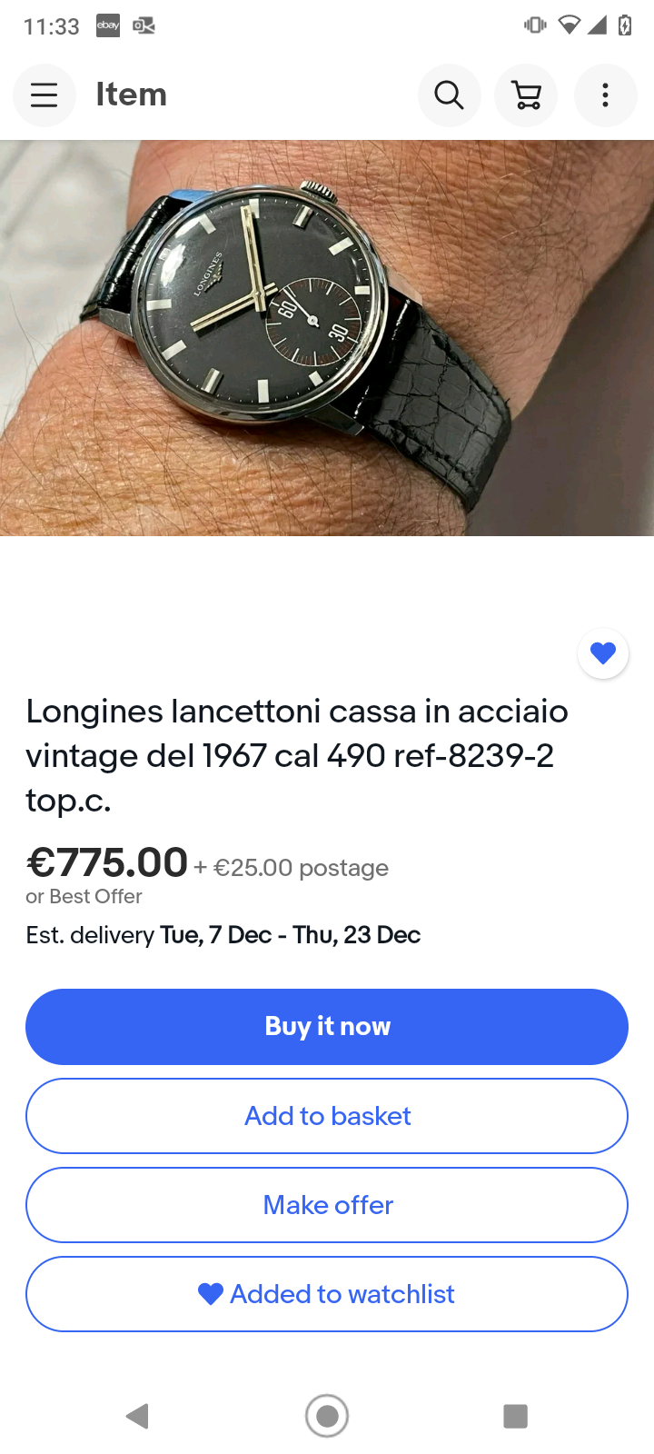
Task: Click the Buy it now button
Action: point(327,1026)
